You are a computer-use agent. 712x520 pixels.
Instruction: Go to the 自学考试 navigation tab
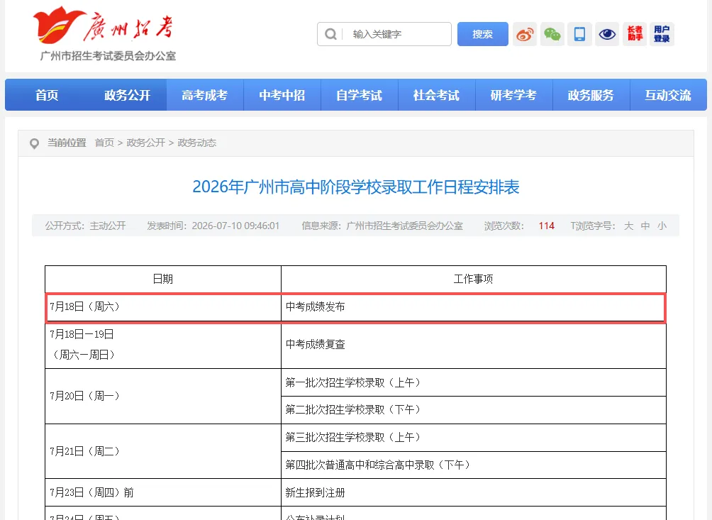pyautogui.click(x=359, y=95)
